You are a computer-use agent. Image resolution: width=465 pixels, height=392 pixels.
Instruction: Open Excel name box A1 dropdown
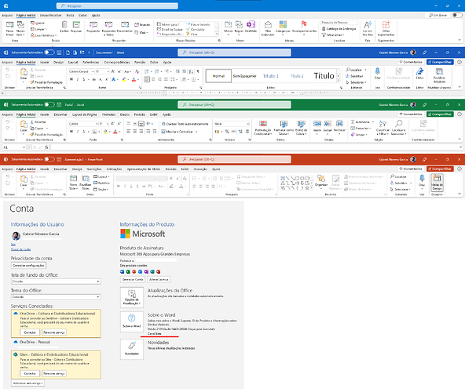point(24,147)
